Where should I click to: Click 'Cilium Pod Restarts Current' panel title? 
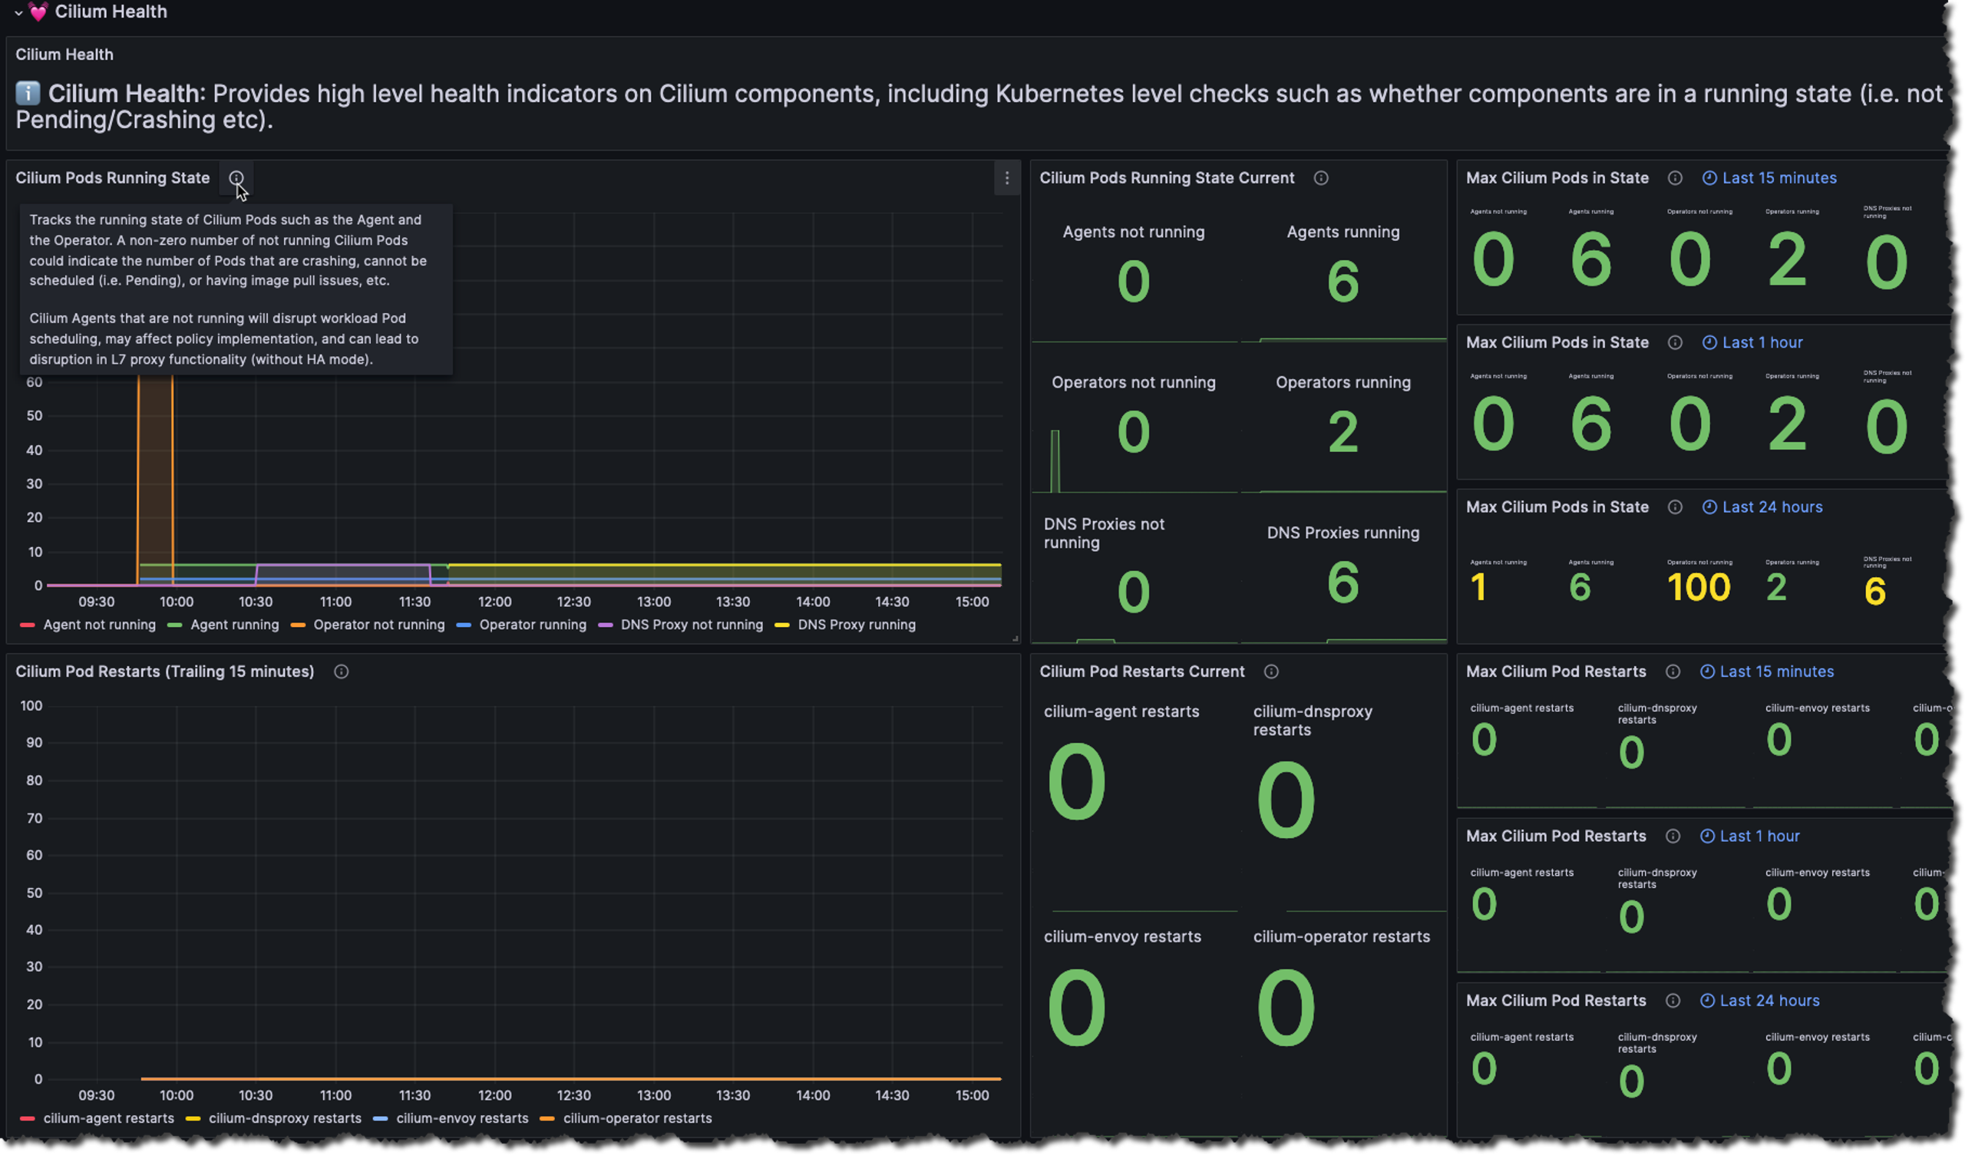click(x=1141, y=672)
